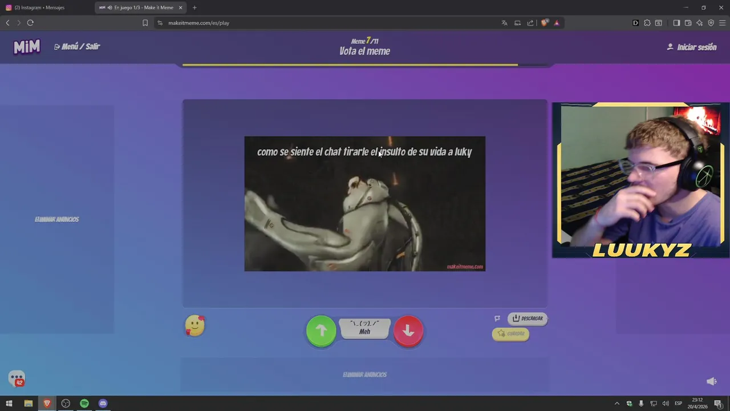
Task: Click the address bar URL
Action: pos(198,23)
